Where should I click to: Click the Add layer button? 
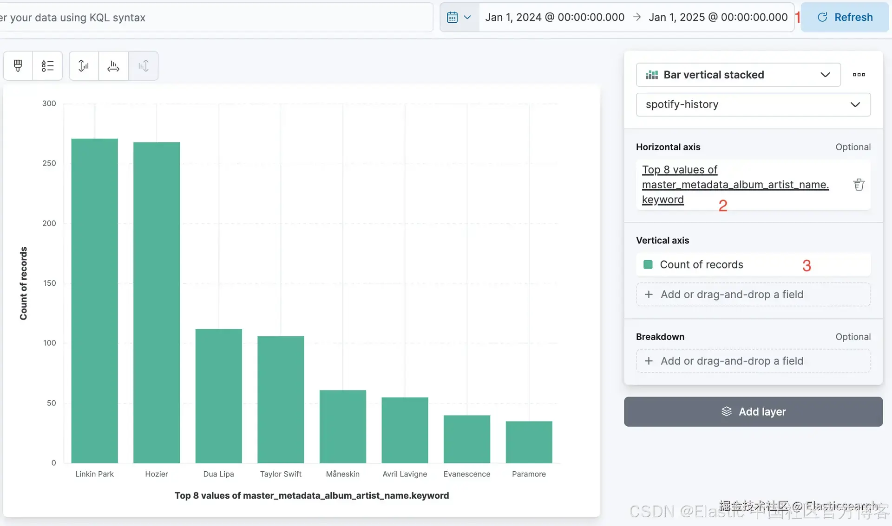tap(753, 411)
